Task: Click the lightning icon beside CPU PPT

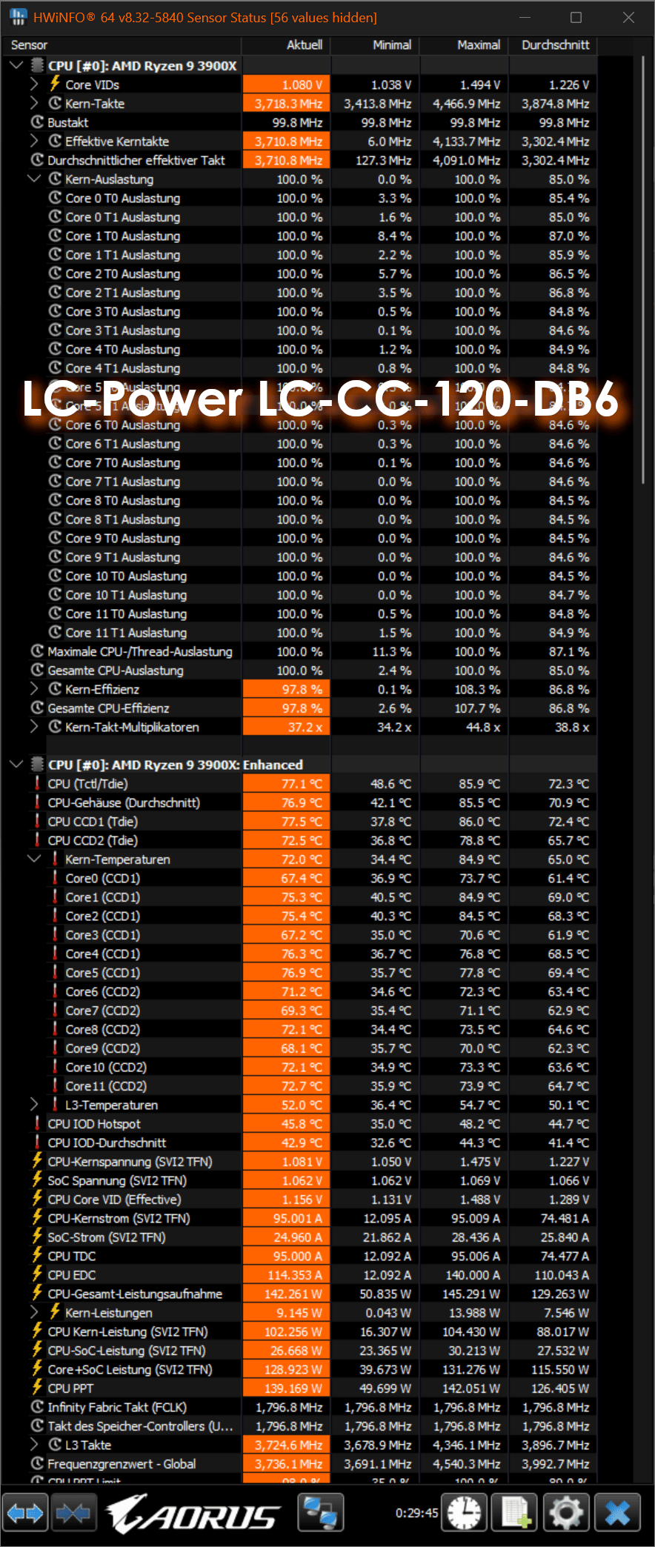Action: 37,1388
